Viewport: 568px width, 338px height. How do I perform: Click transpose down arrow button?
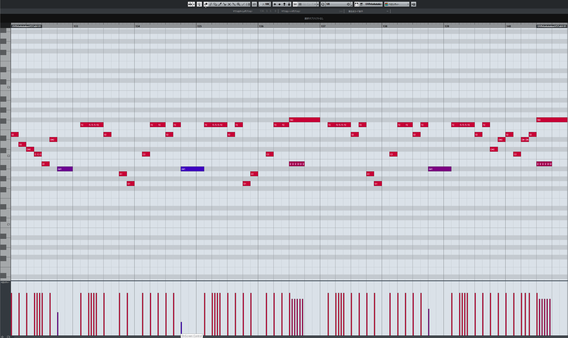(289, 4)
